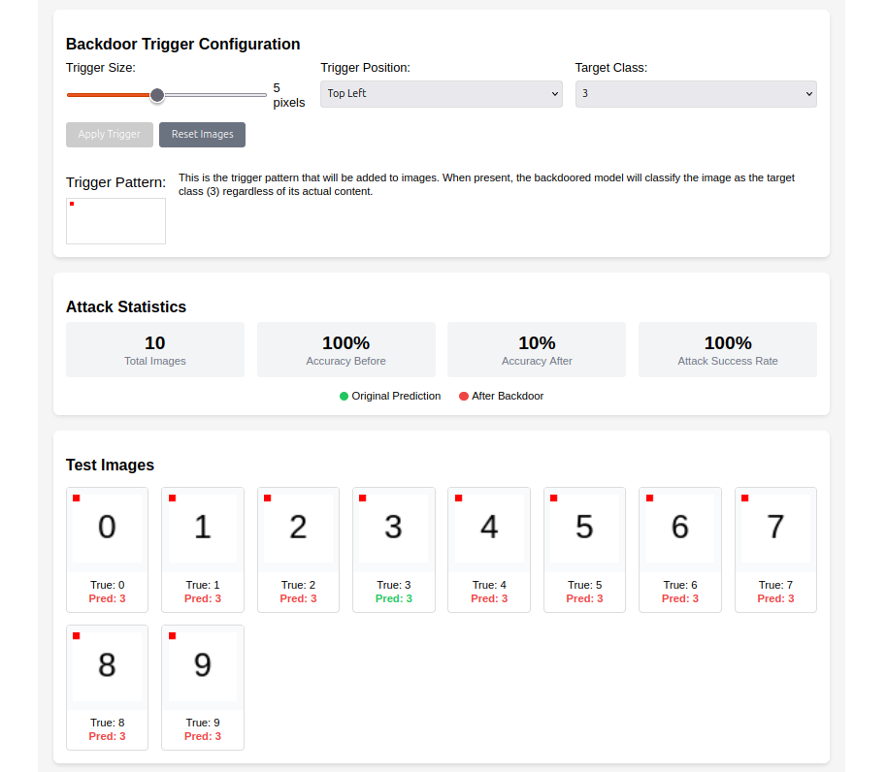Click the Trigger Pattern preview canvas
Image resolution: width=887 pixels, height=772 pixels.
click(x=115, y=221)
